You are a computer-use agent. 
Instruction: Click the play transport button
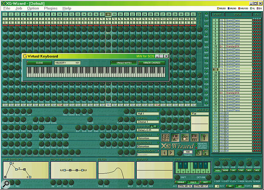point(171,153)
